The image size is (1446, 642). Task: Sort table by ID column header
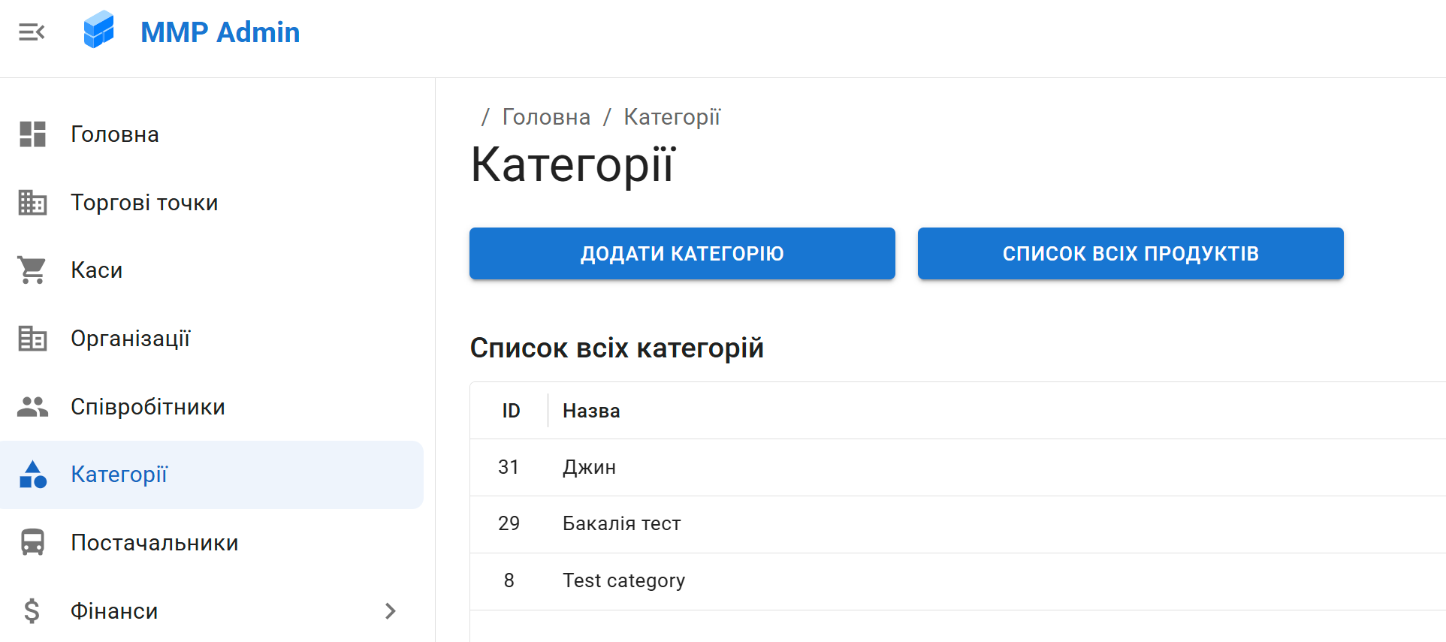click(511, 411)
